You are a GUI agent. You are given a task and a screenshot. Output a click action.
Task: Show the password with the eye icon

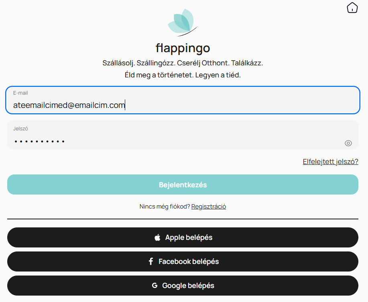click(x=348, y=143)
